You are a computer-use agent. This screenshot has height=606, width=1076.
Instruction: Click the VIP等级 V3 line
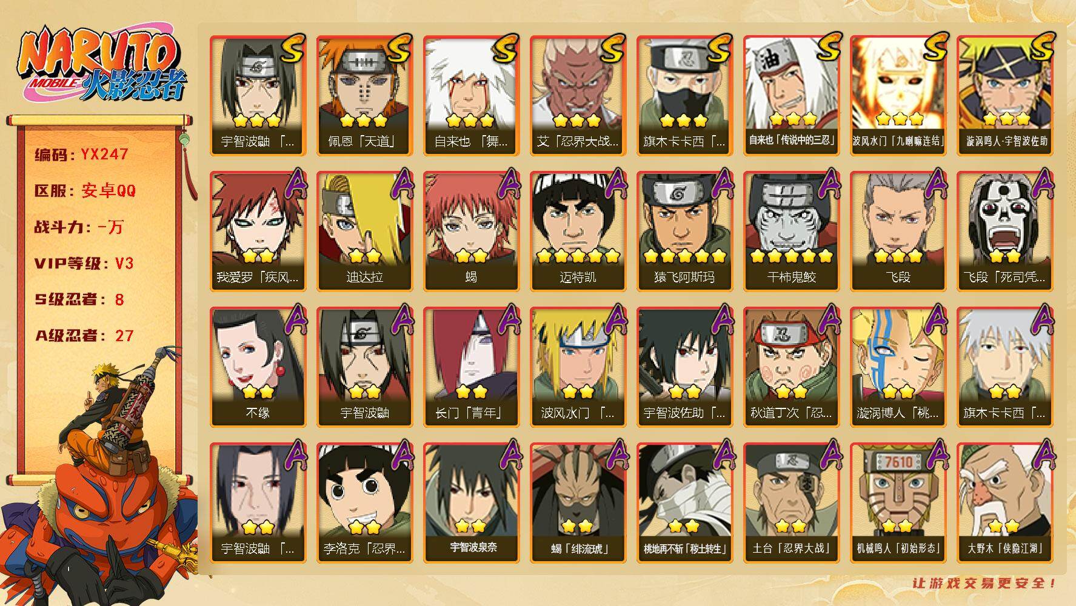click(x=84, y=264)
